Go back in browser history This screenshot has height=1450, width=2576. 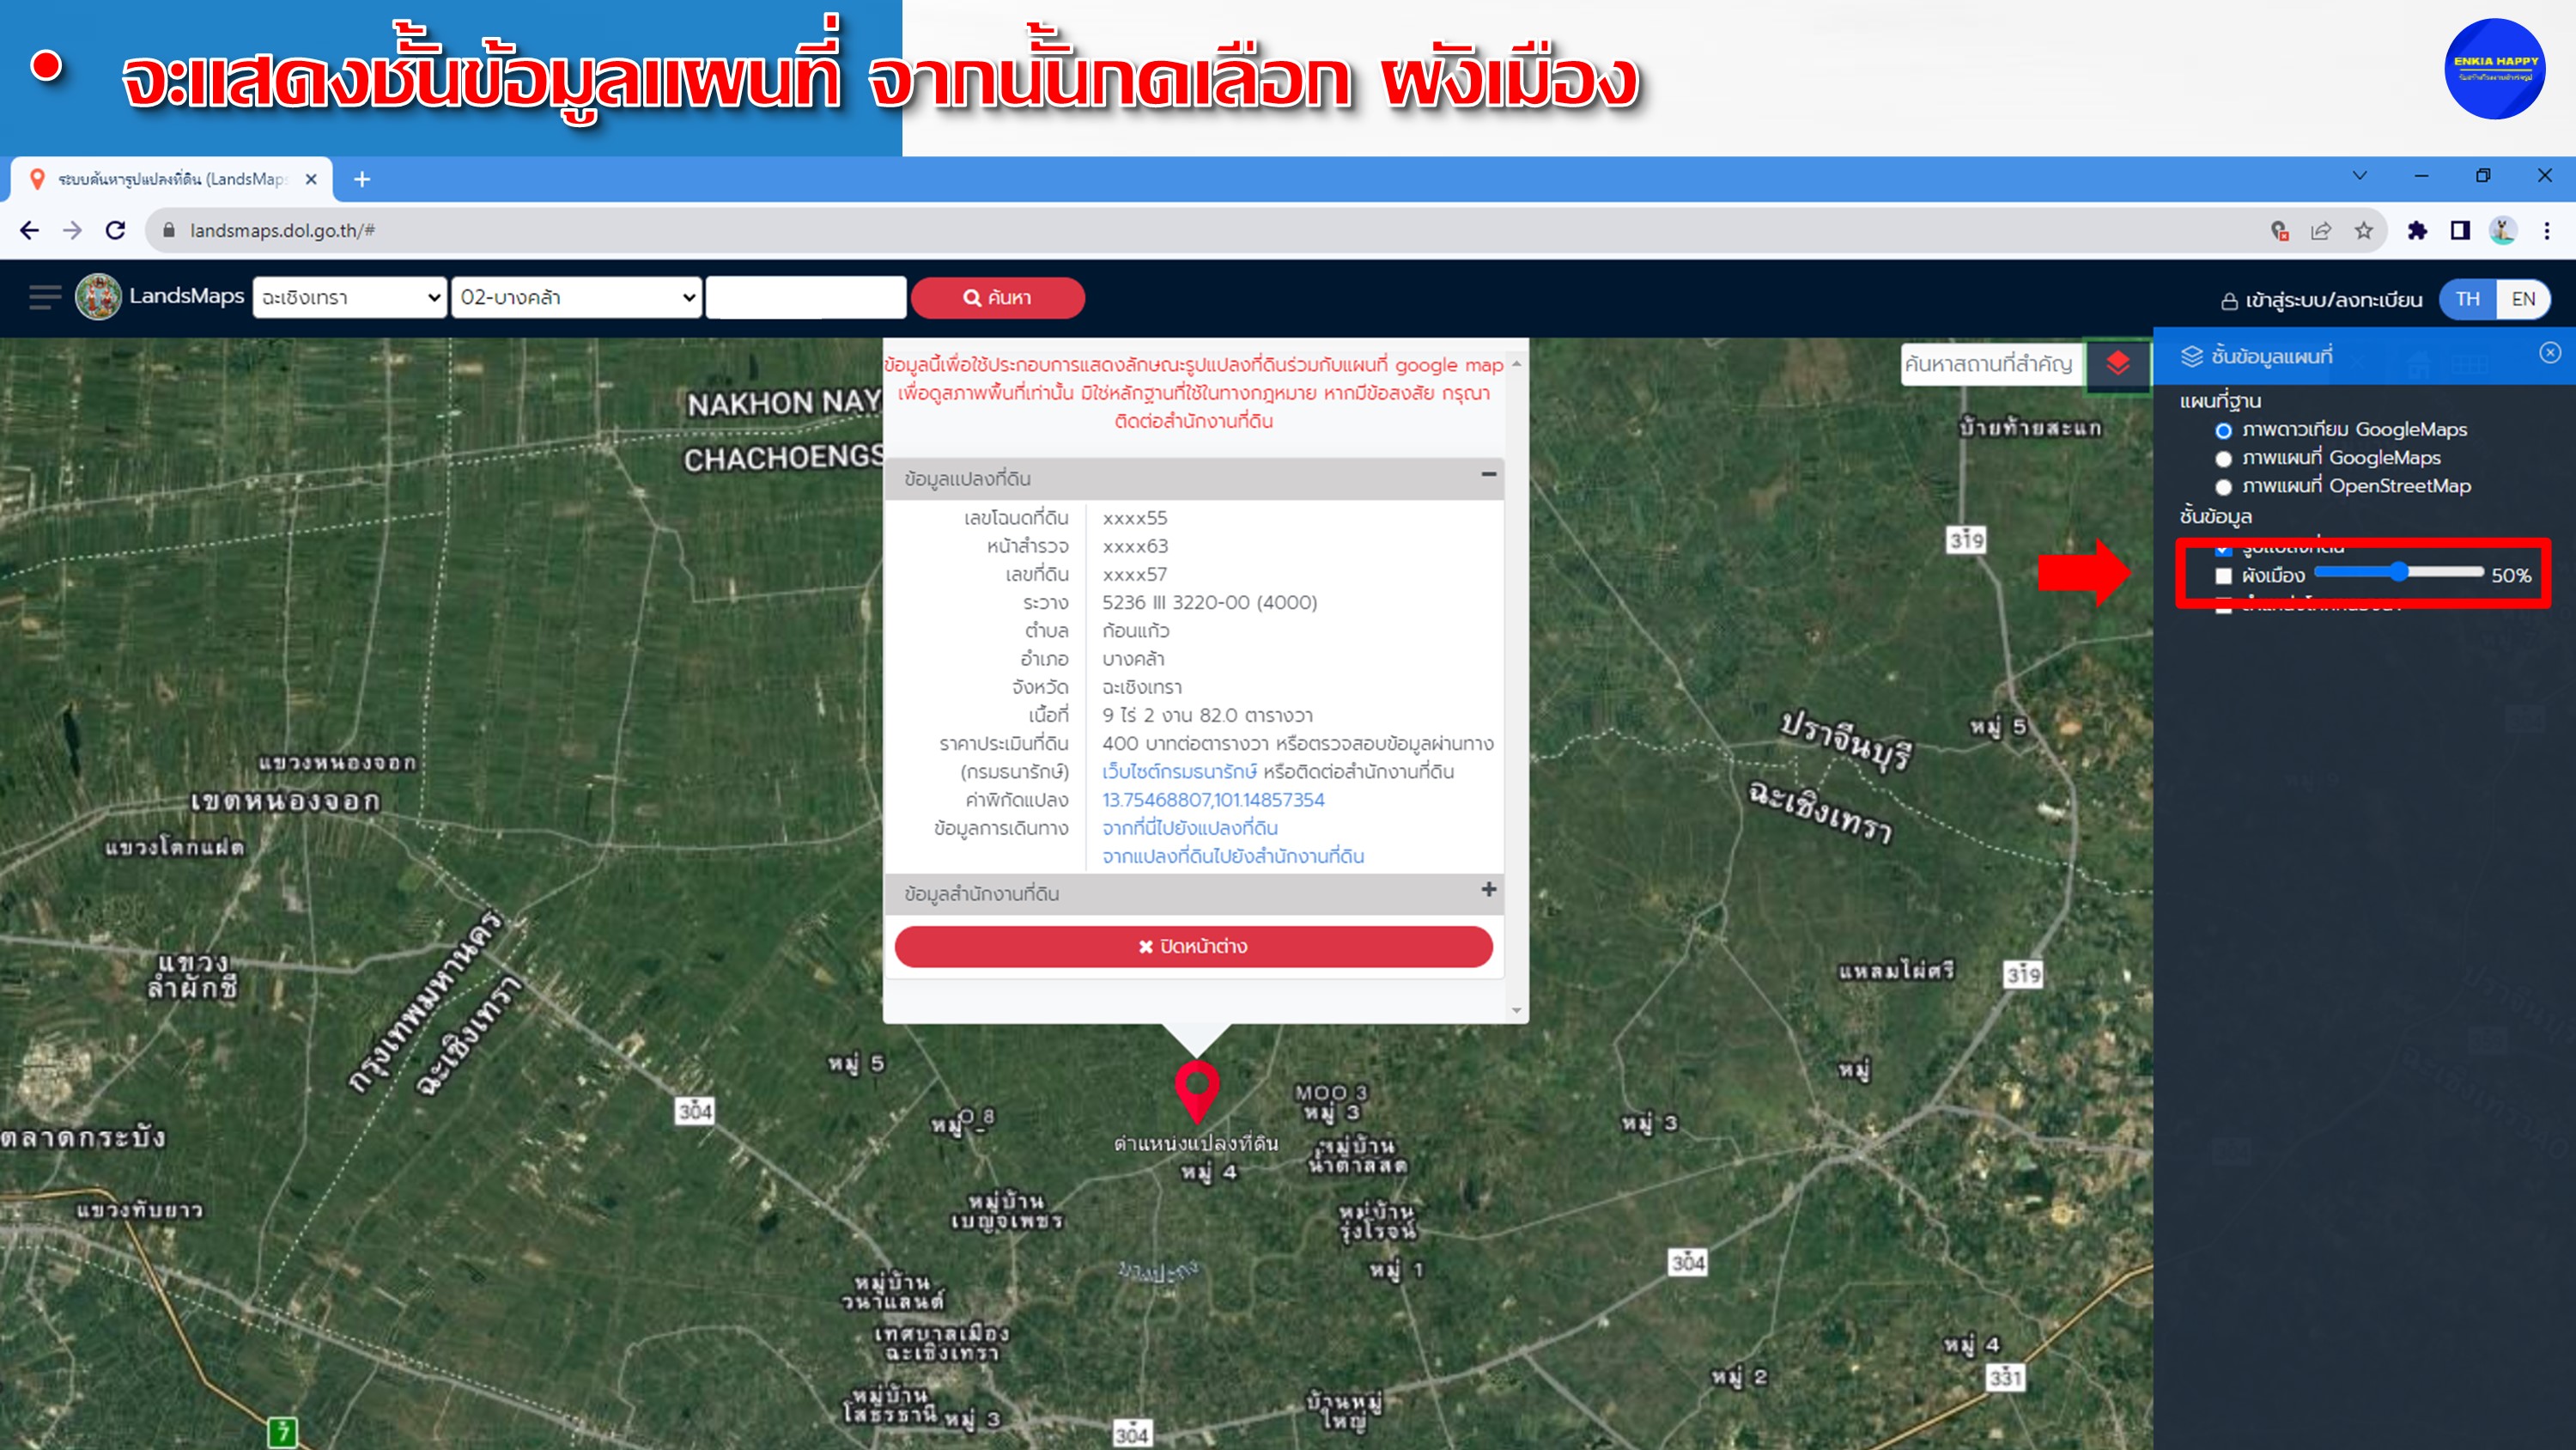click(30, 231)
